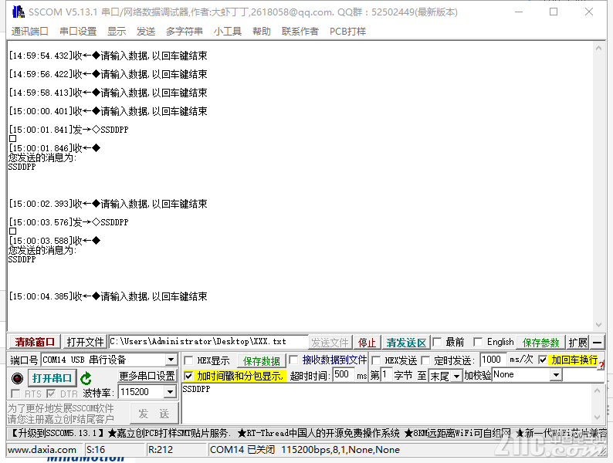Viewport: 613px width, 463px height.
Task: Open the 帮助 menu
Action: click(x=262, y=32)
